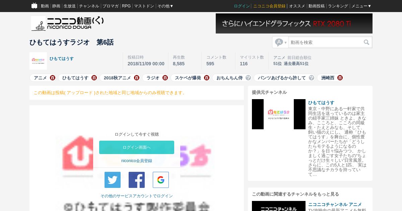Open チャンネル in top navigation
Screen dimensions: 402x211
pyautogui.click(x=89, y=6)
